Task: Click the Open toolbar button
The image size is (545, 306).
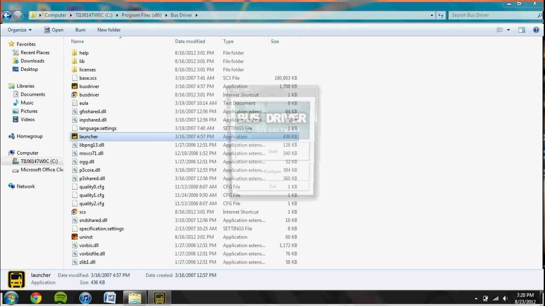Action: click(54, 30)
